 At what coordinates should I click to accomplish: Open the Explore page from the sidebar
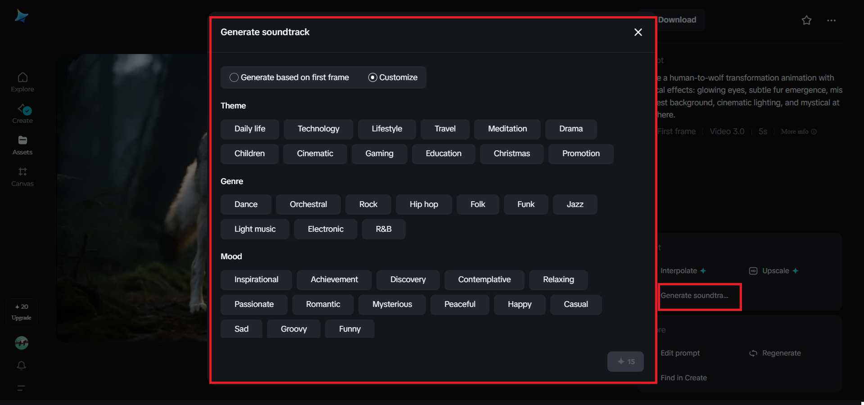[x=22, y=81]
